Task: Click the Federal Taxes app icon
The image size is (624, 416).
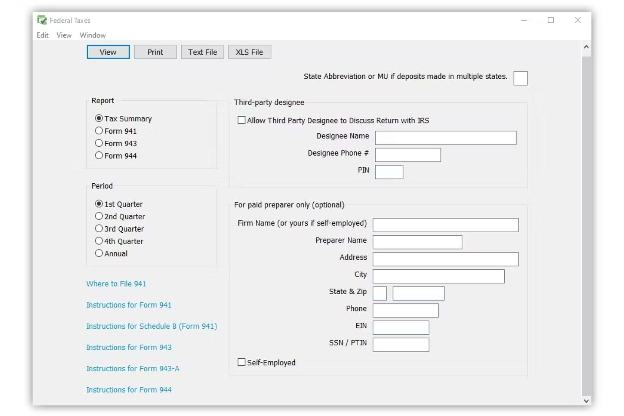Action: 42,20
